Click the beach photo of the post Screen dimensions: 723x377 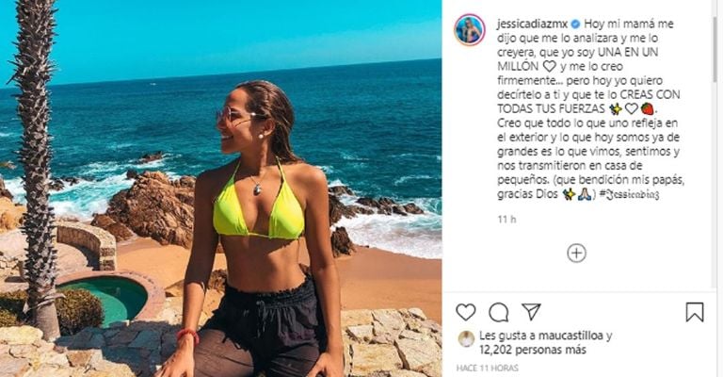220,188
